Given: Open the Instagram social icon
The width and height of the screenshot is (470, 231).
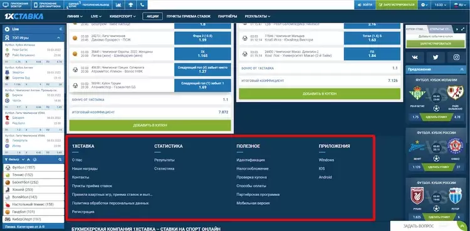Looking at the screenshot, I should (456, 57).
